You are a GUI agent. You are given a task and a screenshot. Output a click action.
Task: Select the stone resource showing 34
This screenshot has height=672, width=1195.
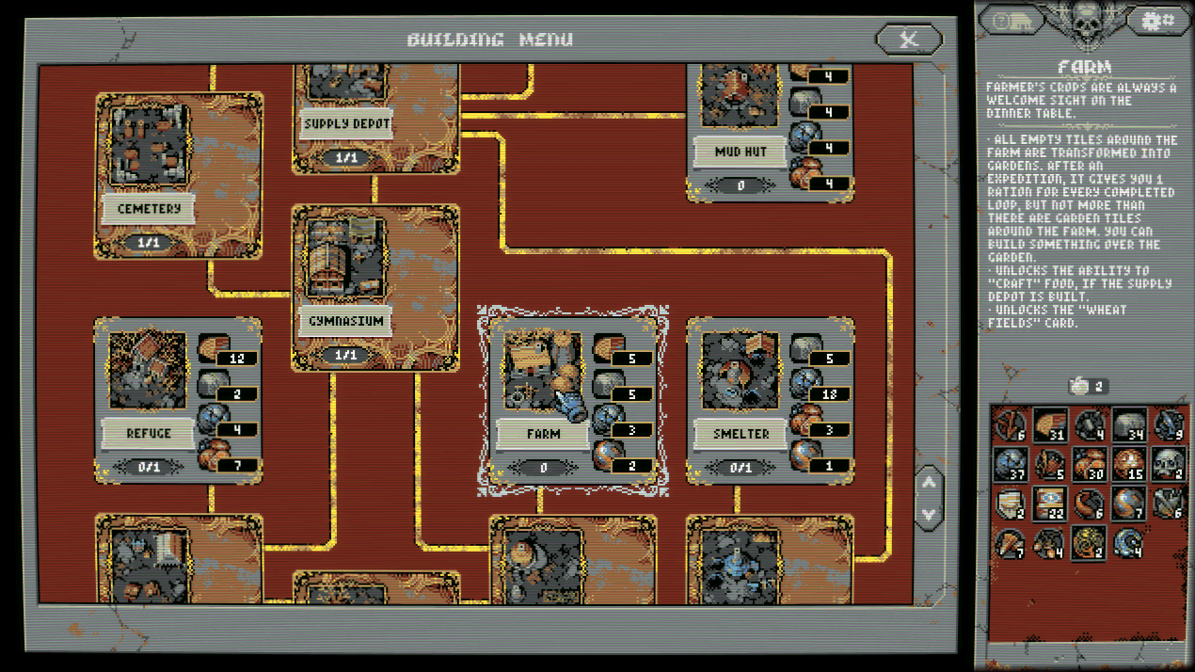pyautogui.click(x=1128, y=425)
